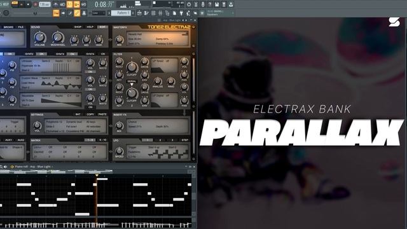
Task: Adjust the MODWHEEL knob
Action: pyautogui.click(x=58, y=38)
